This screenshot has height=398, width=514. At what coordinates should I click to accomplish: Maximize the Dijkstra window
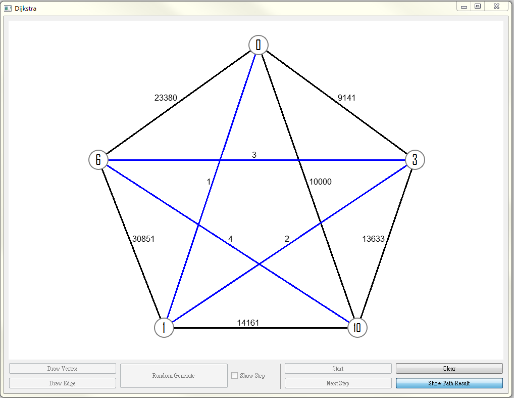(478, 6)
